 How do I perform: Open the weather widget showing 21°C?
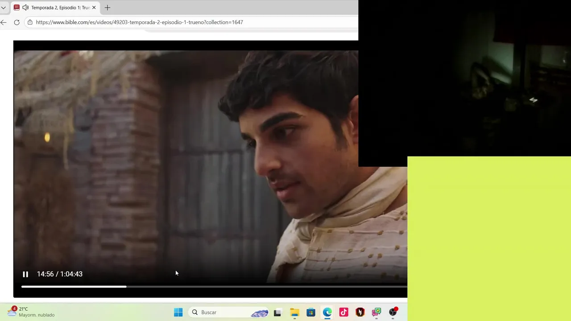pos(31,312)
